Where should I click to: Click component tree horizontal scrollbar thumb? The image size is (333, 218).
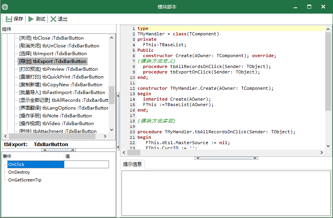52,136
